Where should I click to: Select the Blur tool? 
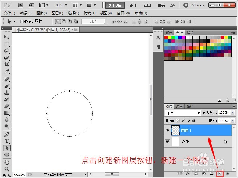coord(7,120)
